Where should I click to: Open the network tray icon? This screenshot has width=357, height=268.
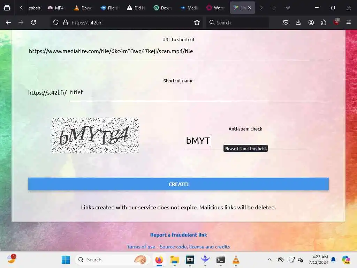coord(291,260)
